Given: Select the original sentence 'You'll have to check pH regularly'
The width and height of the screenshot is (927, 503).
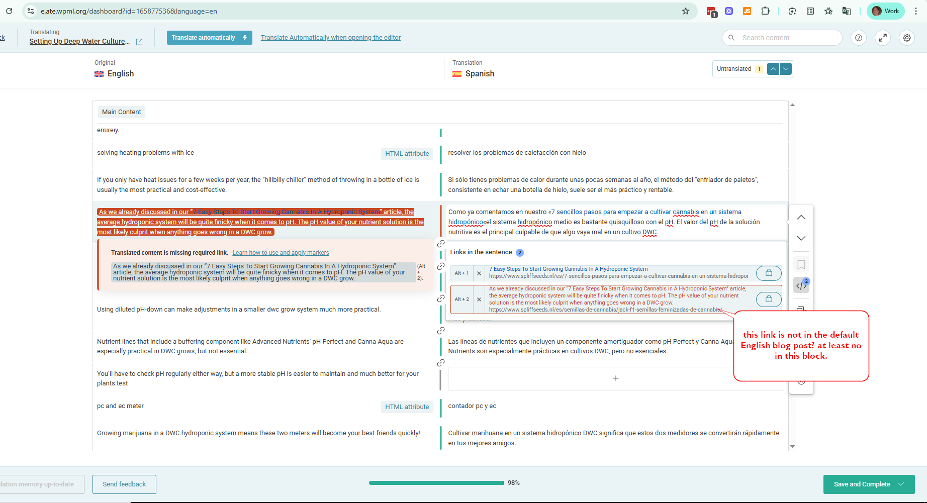Looking at the screenshot, I should 258,378.
